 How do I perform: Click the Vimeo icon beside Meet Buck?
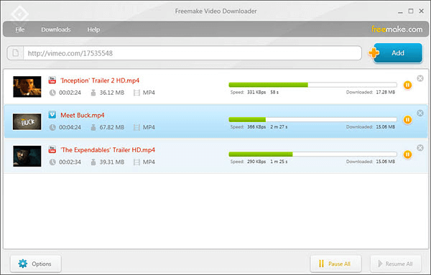point(52,115)
